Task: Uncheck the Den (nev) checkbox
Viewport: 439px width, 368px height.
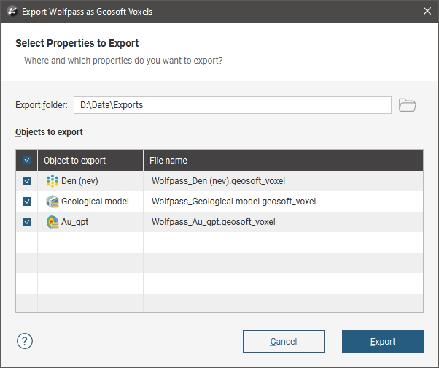Action: click(27, 181)
